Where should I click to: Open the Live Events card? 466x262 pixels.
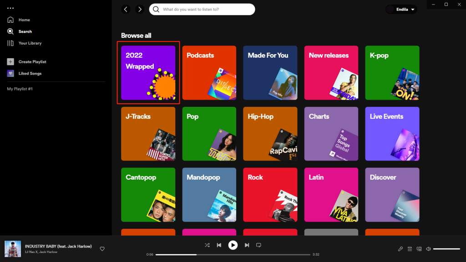coord(392,134)
